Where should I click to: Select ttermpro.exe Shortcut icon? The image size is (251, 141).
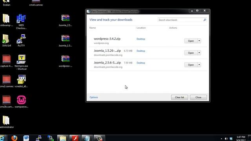[21, 62]
